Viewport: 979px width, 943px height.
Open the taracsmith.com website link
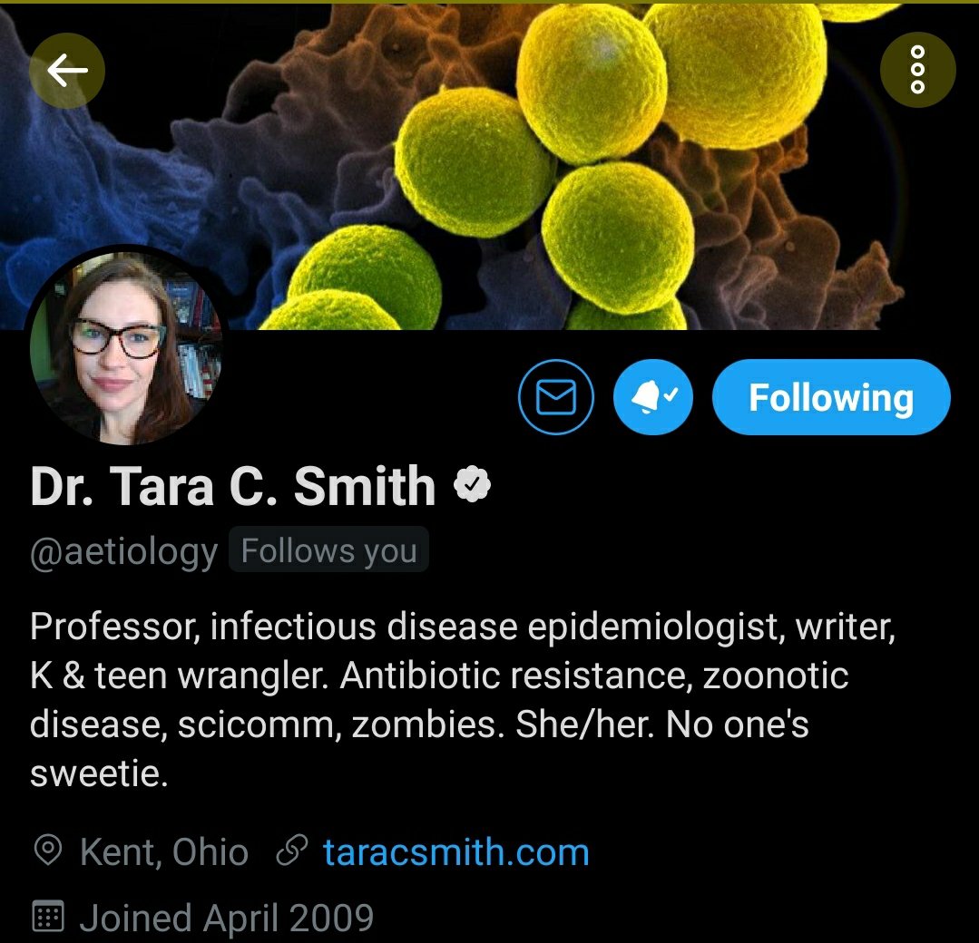coord(456,852)
